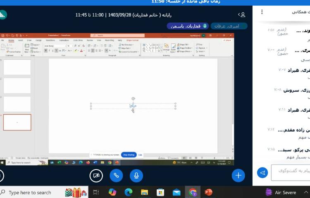Click Clear Formatting icon in PowerPoint Font group

[x=83, y=46]
